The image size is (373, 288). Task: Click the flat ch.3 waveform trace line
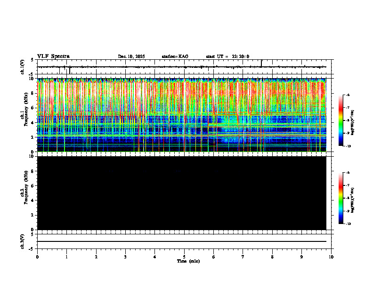[x=182, y=241]
